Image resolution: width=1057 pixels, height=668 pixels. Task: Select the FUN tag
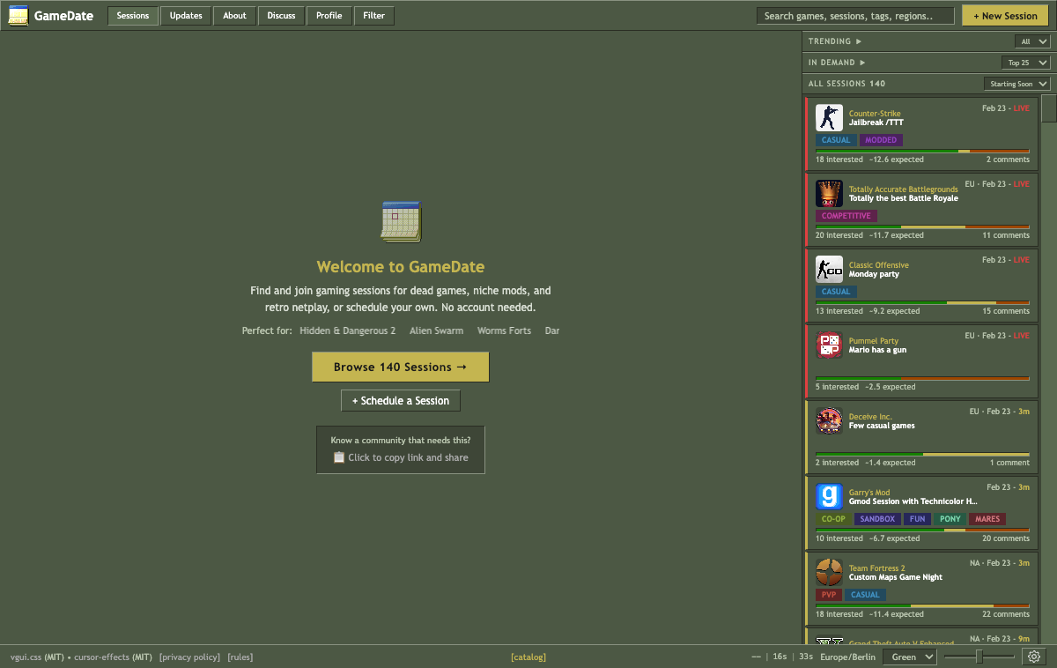[x=918, y=519]
